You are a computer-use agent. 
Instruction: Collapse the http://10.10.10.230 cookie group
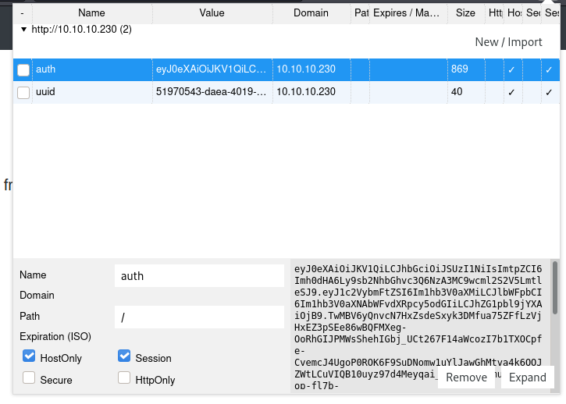click(x=23, y=29)
